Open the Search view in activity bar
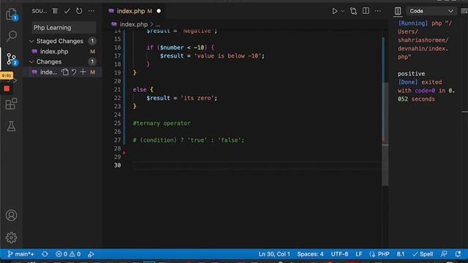Image resolution: width=468 pixels, height=263 pixels. [12, 36]
